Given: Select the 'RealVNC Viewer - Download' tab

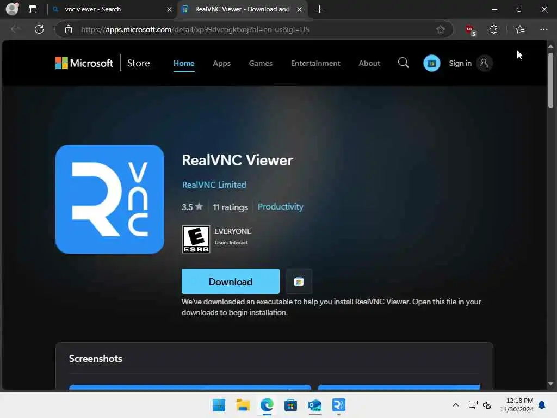Looking at the screenshot, I should click(242, 9).
